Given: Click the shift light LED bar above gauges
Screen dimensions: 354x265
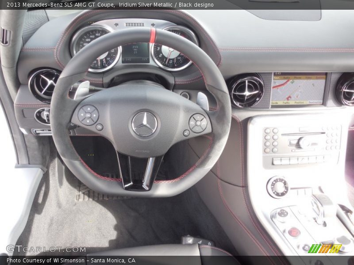Looking at the screenshot, I should [x=135, y=25].
